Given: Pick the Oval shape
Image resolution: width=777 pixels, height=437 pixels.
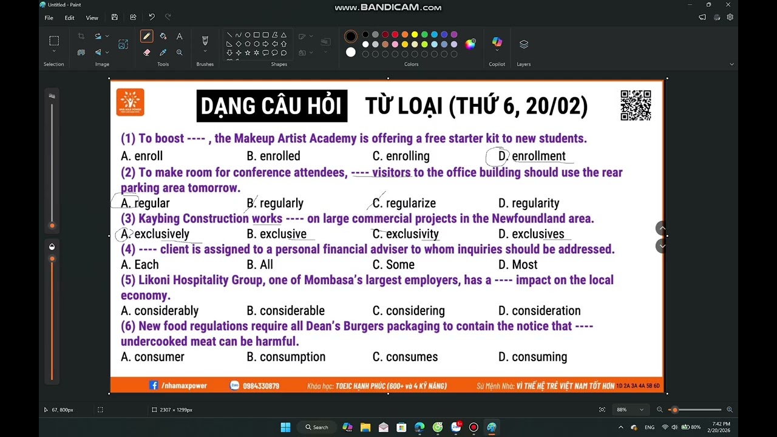Looking at the screenshot, I should coord(247,35).
